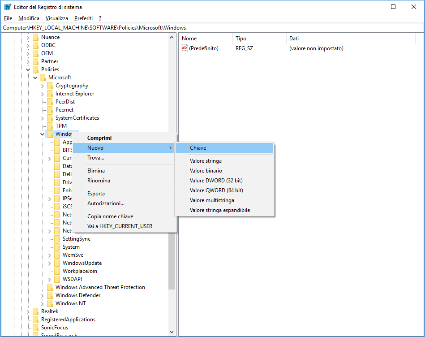Select the Cryptography folder icon
This screenshot has height=337, width=425.
click(51, 85)
